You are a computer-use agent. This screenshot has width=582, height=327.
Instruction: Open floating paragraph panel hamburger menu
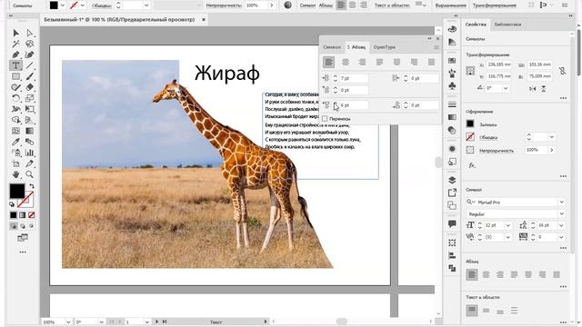pos(436,47)
